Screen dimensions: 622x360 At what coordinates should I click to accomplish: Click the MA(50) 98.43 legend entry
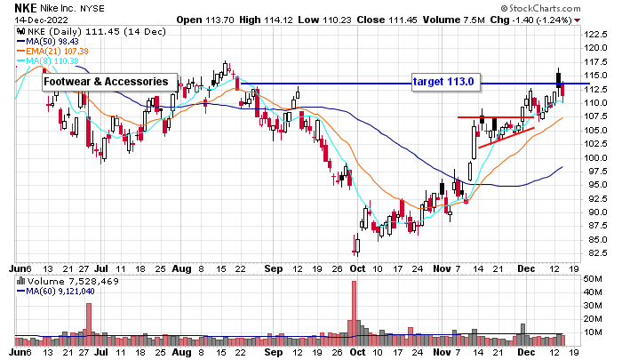coord(48,42)
